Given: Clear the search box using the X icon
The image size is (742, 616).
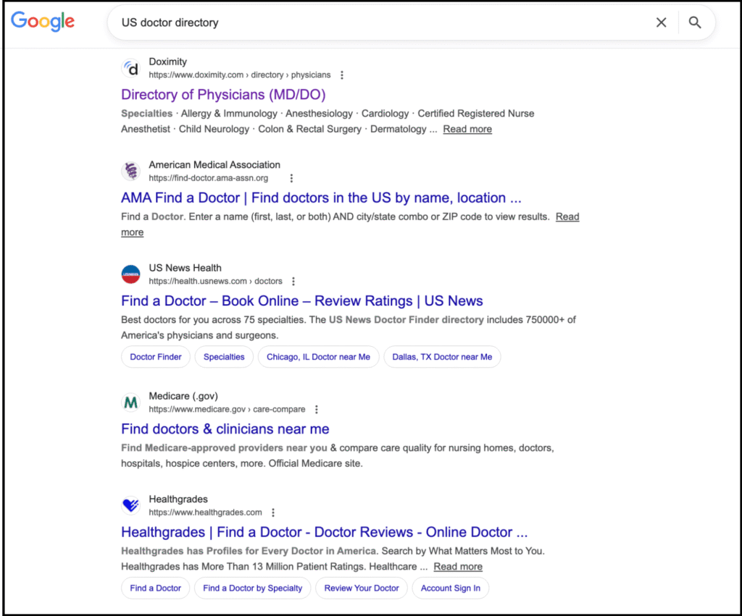Looking at the screenshot, I should click(661, 22).
